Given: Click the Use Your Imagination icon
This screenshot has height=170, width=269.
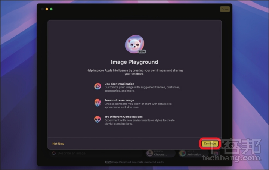Looking at the screenshot, I should [x=98, y=86].
